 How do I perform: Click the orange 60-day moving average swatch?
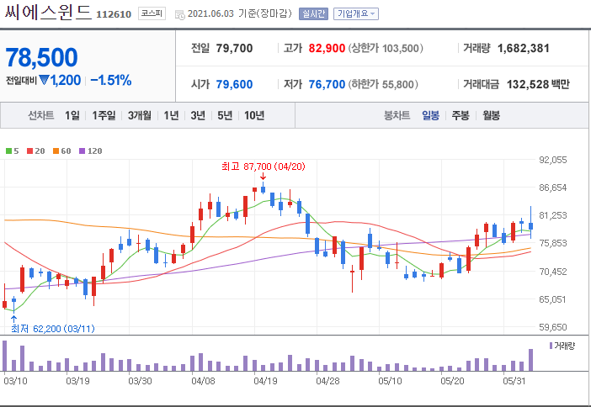click(x=56, y=151)
